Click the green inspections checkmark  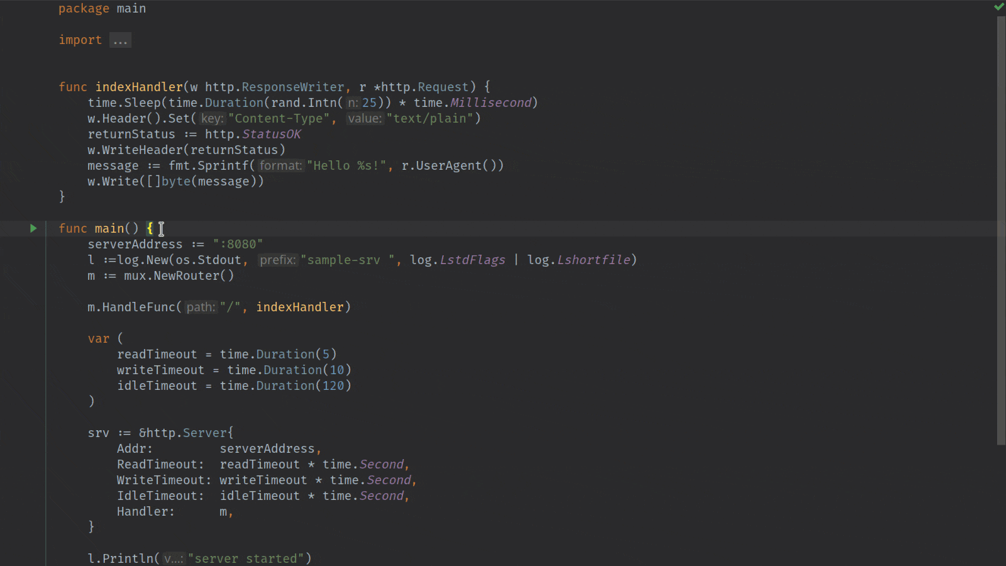pos(998,7)
